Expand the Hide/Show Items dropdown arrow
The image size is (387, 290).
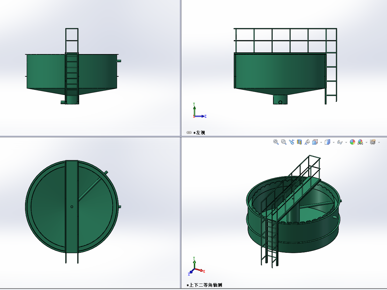pyautogui.click(x=346, y=143)
